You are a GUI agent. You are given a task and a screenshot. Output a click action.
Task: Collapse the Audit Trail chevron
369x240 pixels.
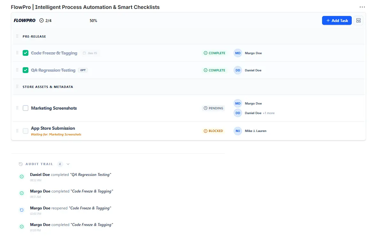68,164
